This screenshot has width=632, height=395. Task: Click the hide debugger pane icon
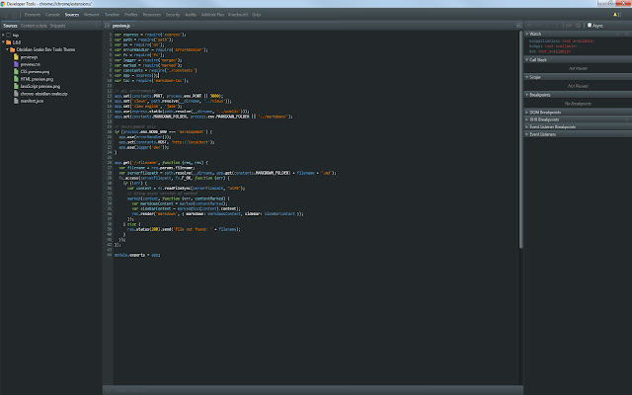click(518, 26)
